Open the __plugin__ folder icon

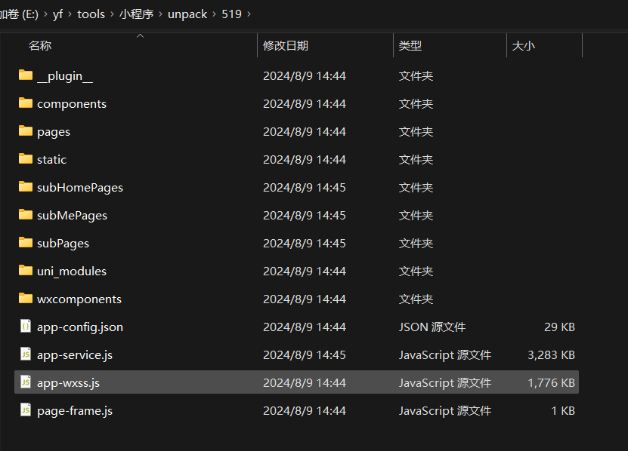tap(25, 75)
